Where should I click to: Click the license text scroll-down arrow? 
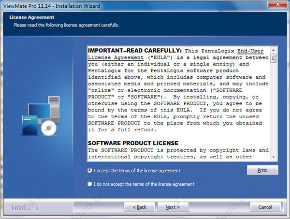tap(274, 157)
